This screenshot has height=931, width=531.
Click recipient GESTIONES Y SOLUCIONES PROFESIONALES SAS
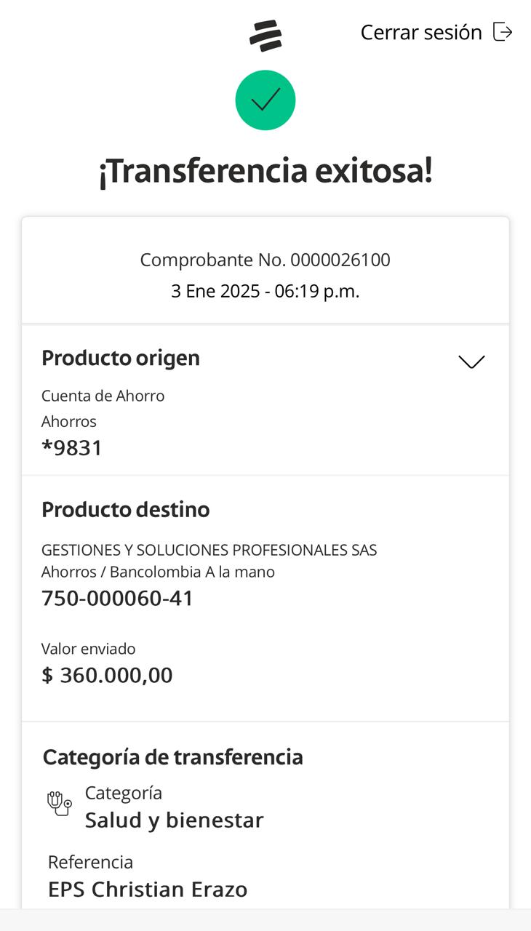(209, 550)
